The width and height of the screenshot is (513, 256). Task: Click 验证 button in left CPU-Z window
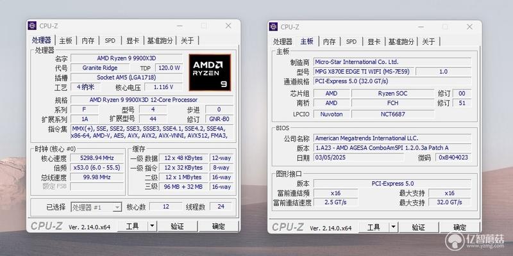click(x=178, y=227)
